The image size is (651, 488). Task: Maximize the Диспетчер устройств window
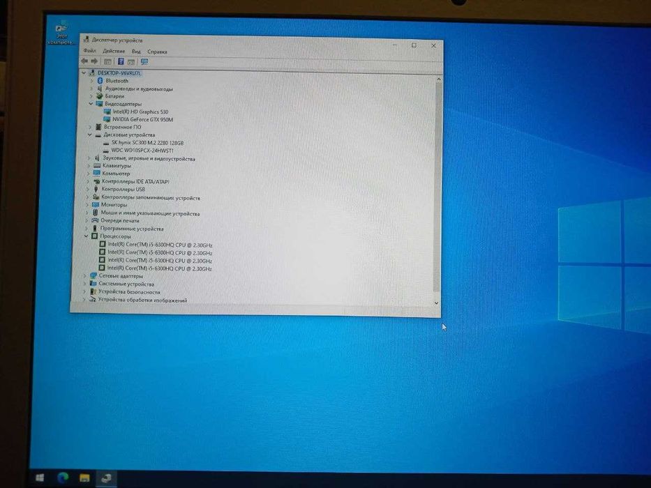[414, 45]
